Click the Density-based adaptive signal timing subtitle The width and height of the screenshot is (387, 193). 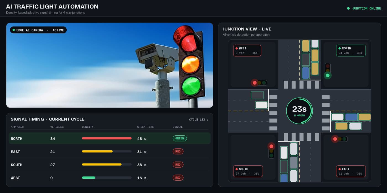(46, 13)
